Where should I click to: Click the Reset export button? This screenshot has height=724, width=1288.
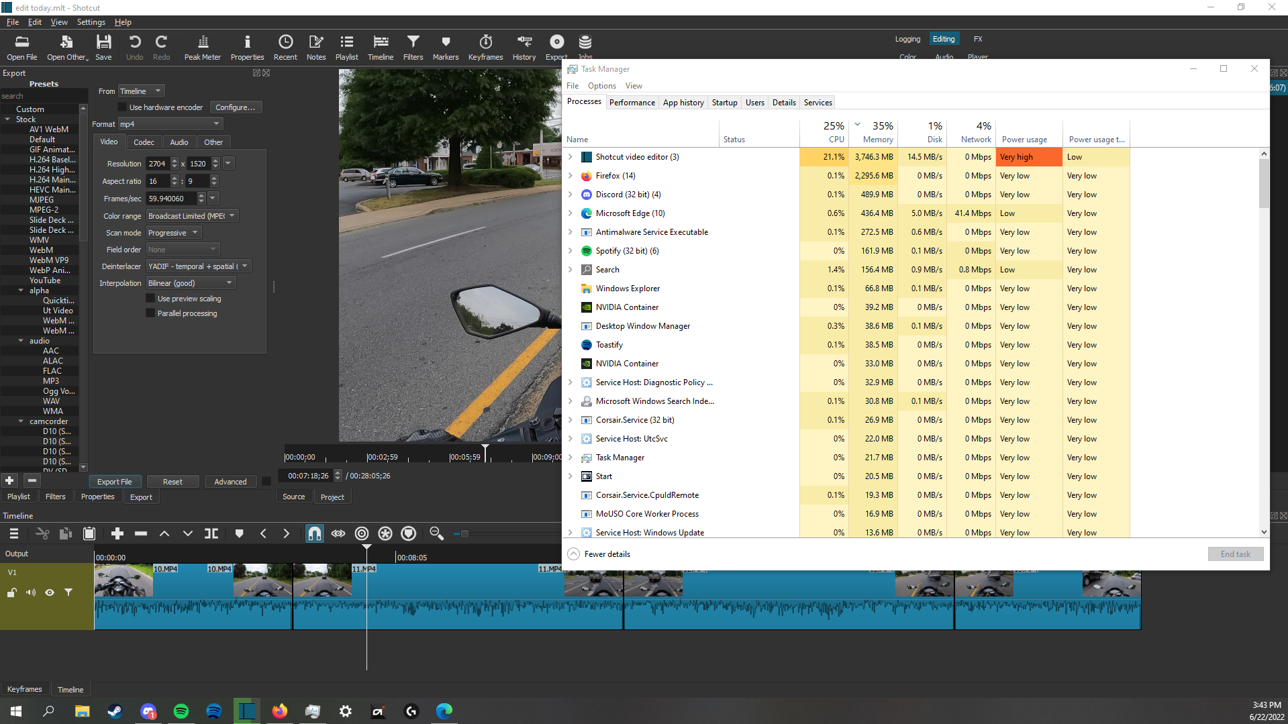click(172, 482)
